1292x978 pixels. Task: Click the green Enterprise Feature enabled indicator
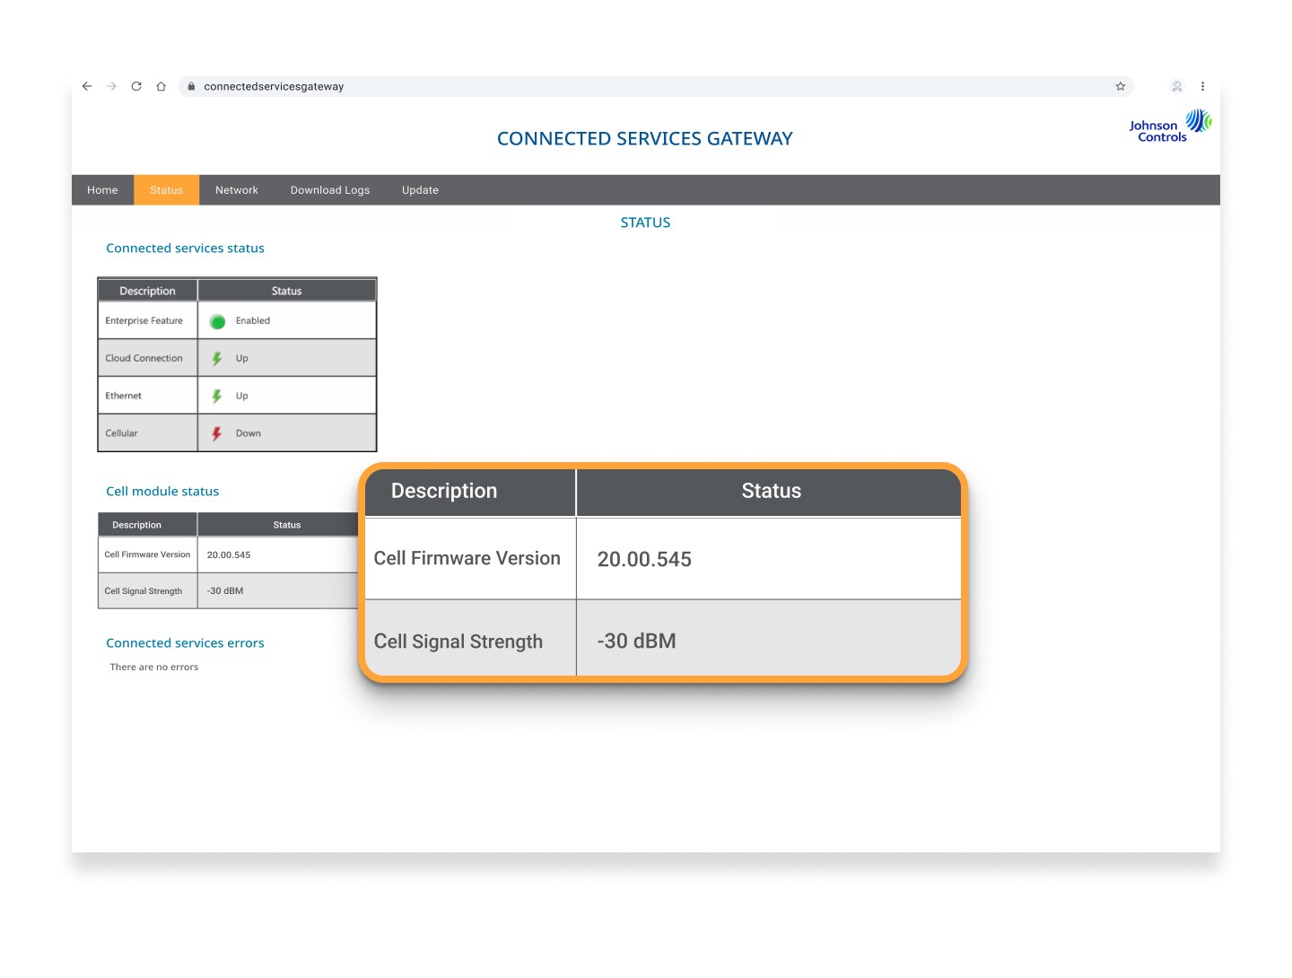[x=217, y=321]
